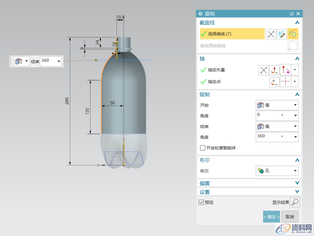Image resolution: width=314 pixels, height=236 pixels.
Task: Click the 指定原始曲线 icon button
Action: (293, 46)
